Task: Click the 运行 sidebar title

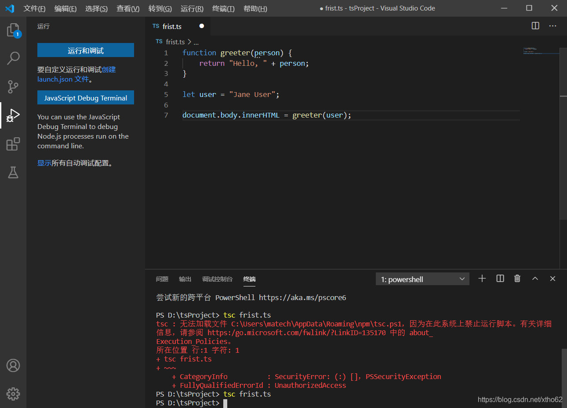Action: (x=44, y=26)
